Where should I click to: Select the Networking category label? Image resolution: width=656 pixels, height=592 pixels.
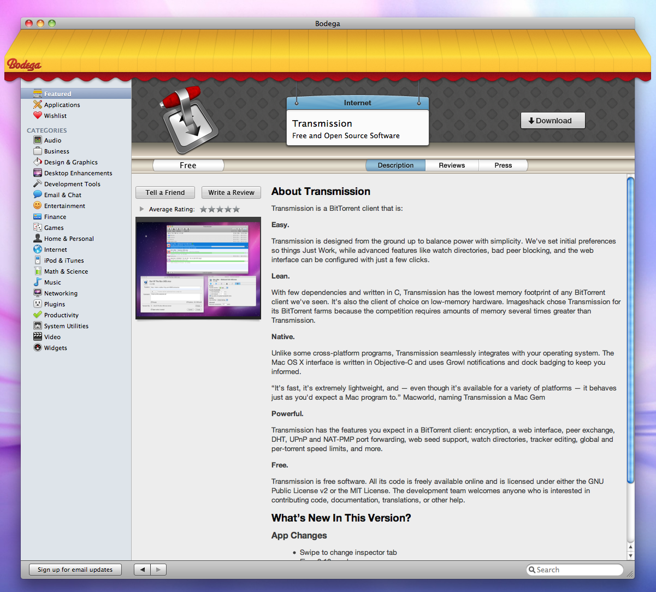click(x=61, y=293)
